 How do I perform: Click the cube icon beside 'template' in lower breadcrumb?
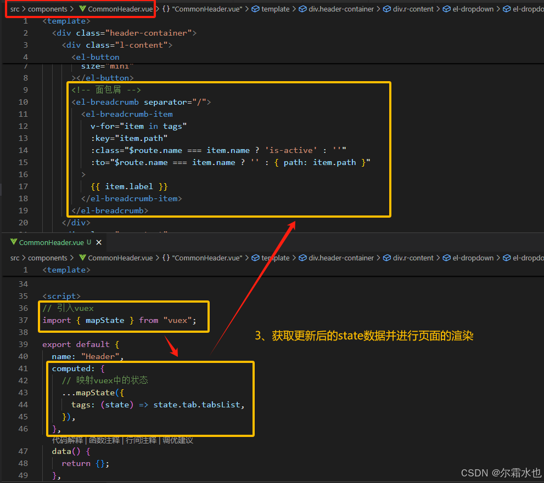[255, 258]
